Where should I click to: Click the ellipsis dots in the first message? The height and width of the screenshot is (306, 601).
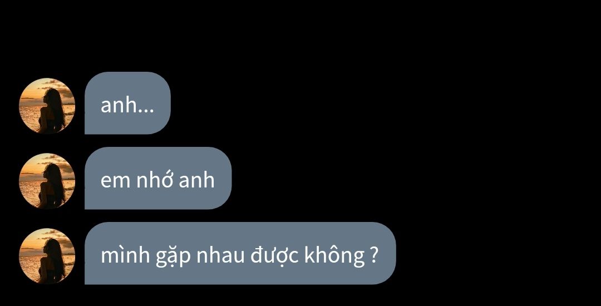tap(146, 111)
